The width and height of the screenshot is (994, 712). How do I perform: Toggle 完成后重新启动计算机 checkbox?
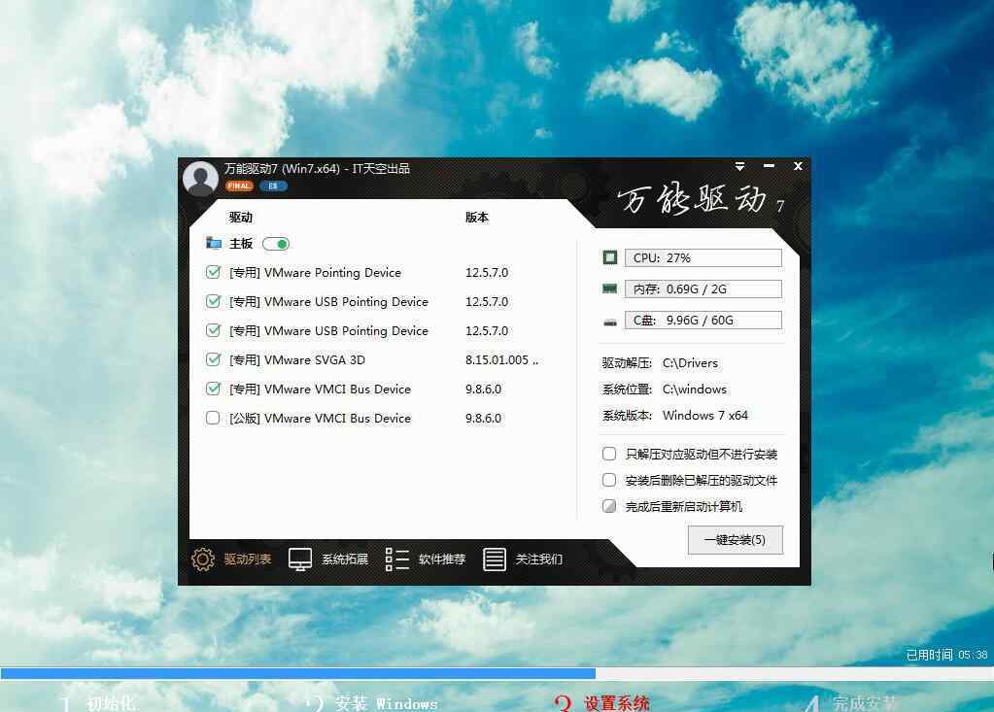pos(609,506)
